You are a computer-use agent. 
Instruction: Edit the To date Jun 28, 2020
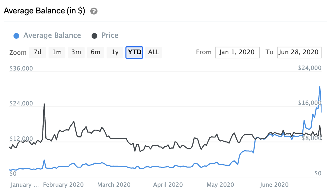click(x=299, y=52)
